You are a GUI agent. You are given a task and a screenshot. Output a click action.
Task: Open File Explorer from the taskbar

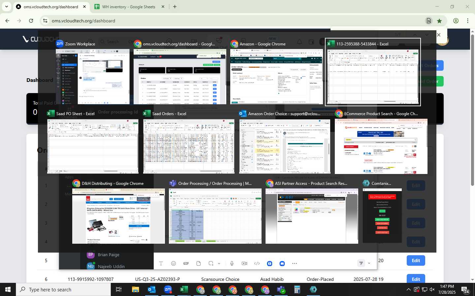pos(136,289)
